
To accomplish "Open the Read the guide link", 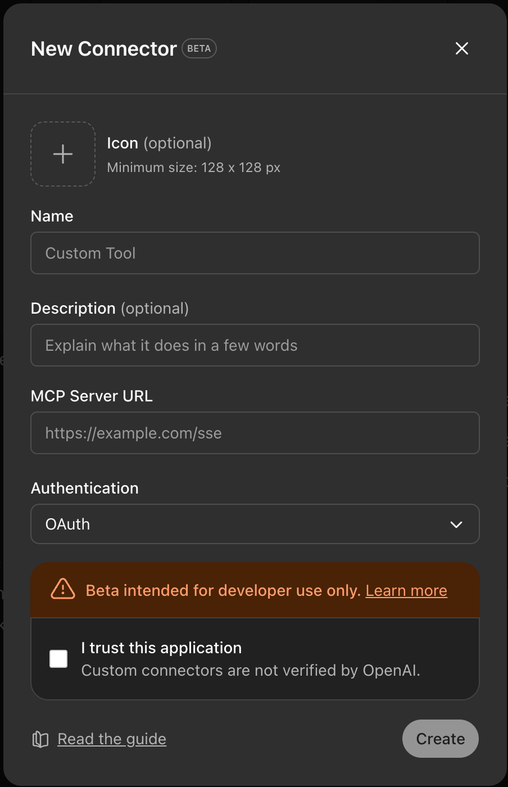I will tap(112, 739).
